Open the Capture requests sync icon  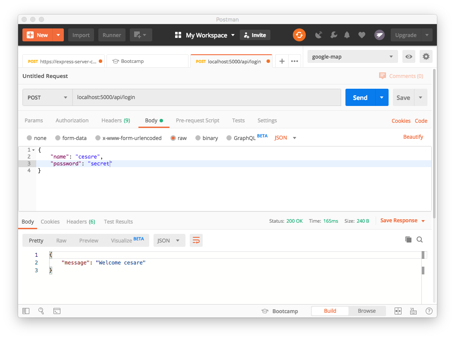point(299,35)
